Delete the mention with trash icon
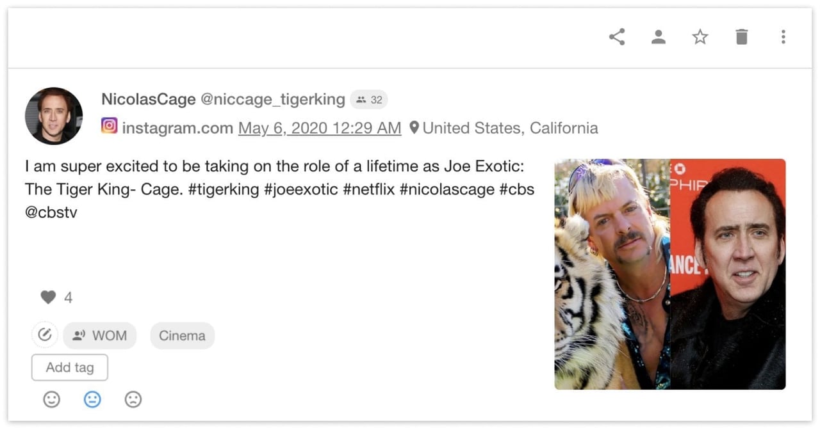 click(742, 37)
